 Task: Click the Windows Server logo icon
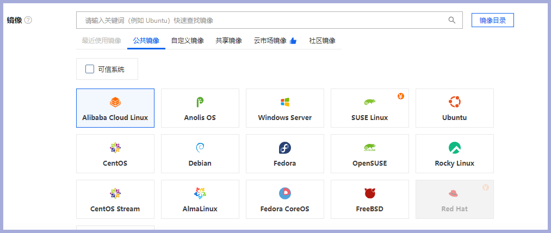point(284,103)
